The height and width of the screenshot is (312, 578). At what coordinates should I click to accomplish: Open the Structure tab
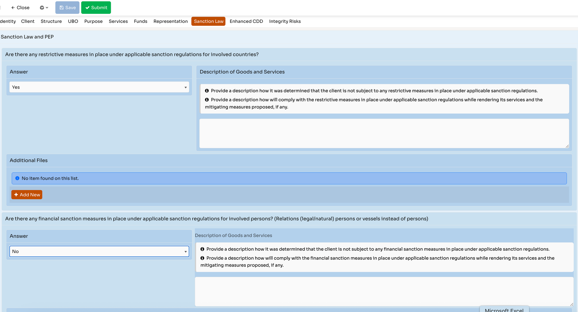[51, 21]
